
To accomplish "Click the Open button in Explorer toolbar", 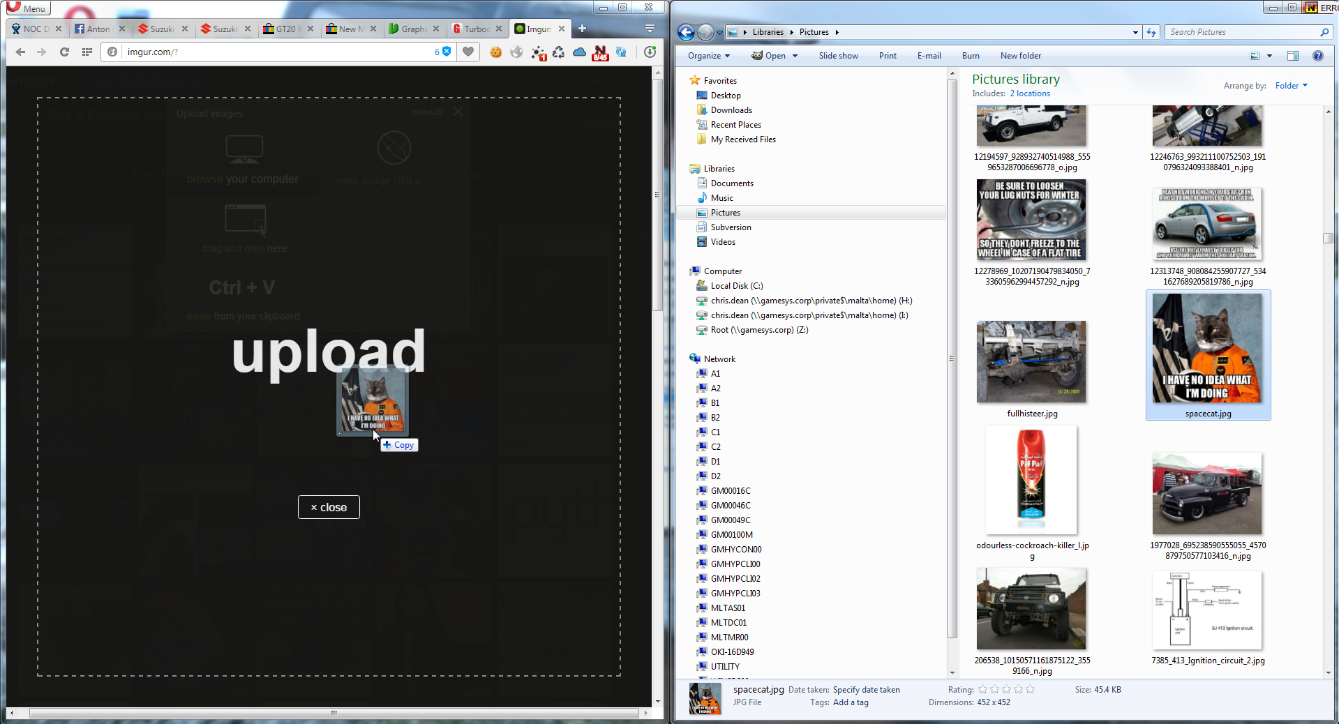I will (769, 56).
